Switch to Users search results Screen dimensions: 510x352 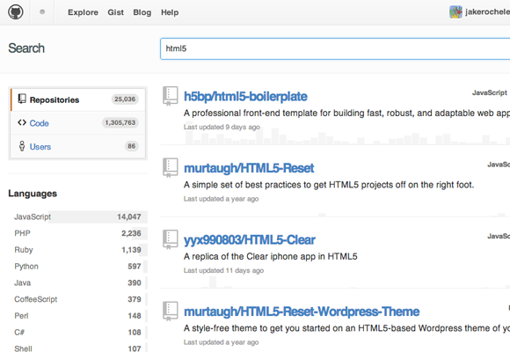[77, 147]
